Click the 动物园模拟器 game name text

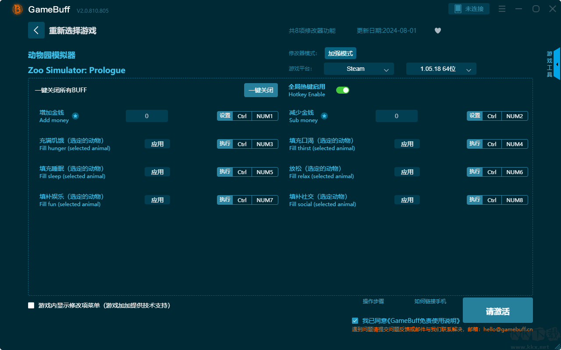pyautogui.click(x=52, y=55)
